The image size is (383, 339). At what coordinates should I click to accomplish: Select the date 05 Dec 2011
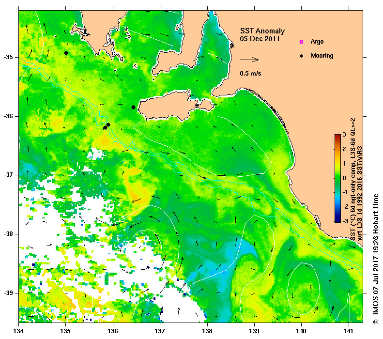(260, 39)
